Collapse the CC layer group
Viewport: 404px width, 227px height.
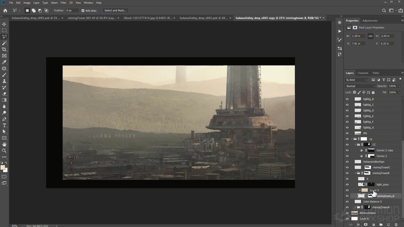click(x=355, y=144)
